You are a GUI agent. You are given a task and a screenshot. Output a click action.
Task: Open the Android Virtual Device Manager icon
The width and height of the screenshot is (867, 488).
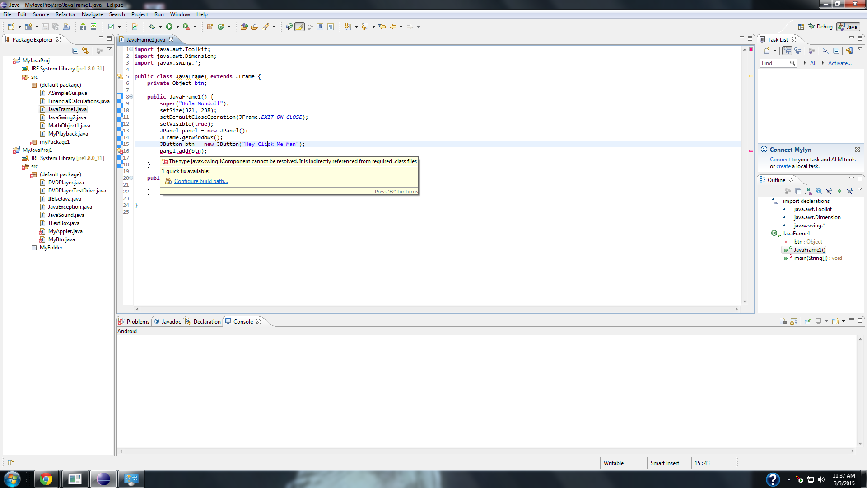[93, 27]
